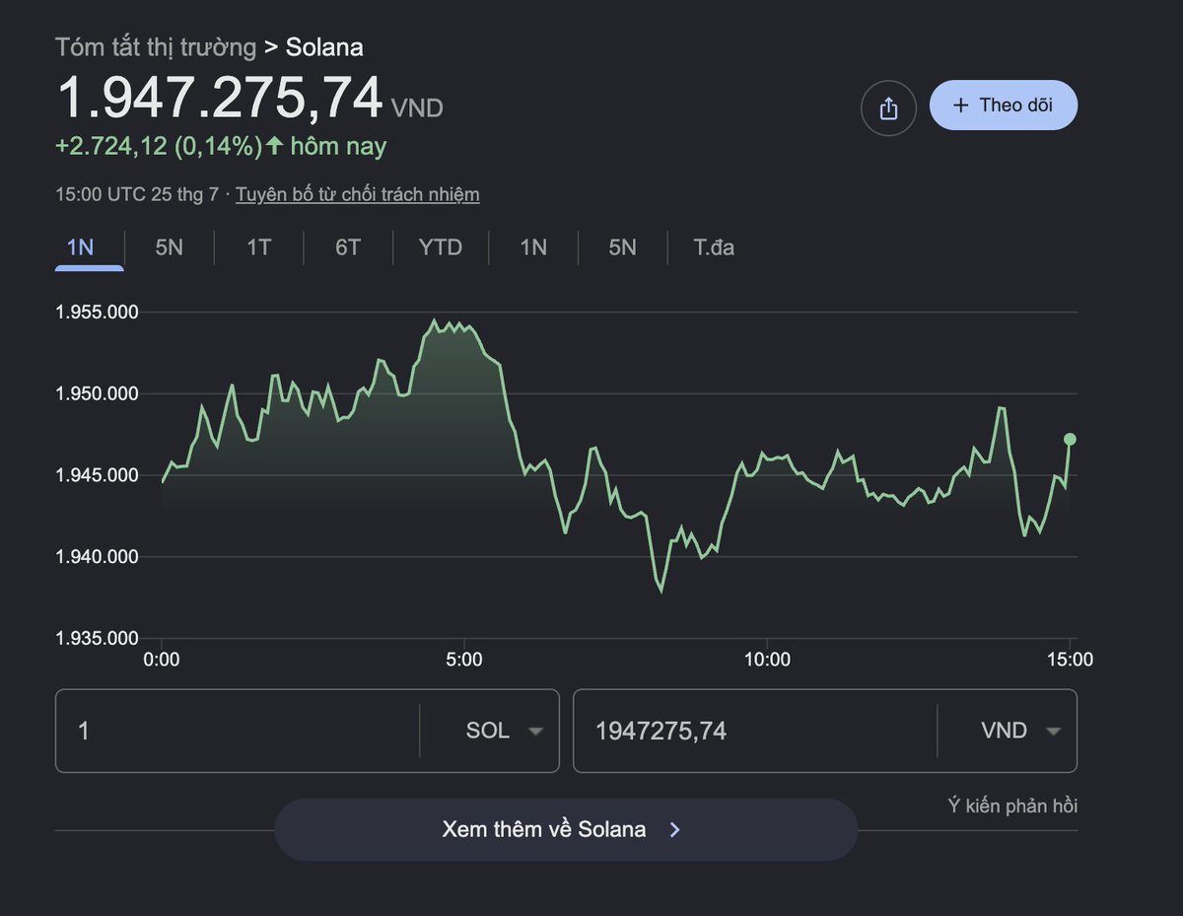
Task: Select the YTD tab
Action: coord(441,247)
